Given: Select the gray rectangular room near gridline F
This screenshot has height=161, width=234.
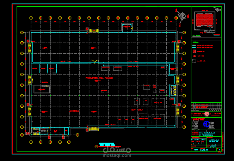Looking at the screenshot, I should tap(42, 89).
